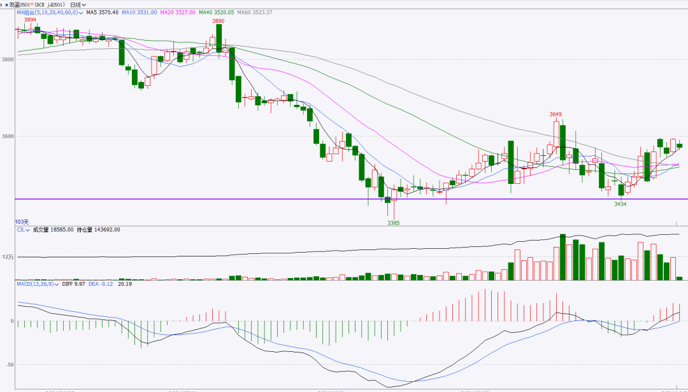This screenshot has width=688, height=392.
Task: Click the MACD 20.19 histogram value
Action: (x=125, y=284)
